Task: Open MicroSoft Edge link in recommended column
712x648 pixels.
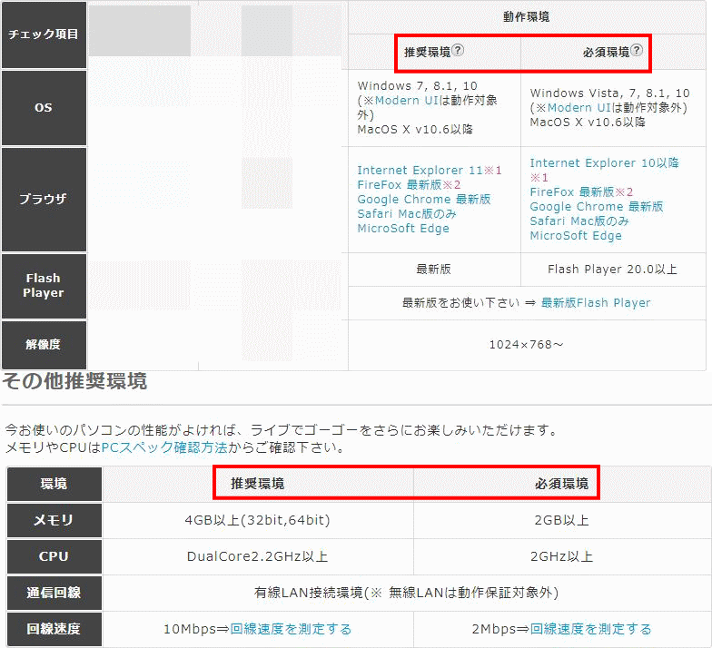Action: click(403, 229)
